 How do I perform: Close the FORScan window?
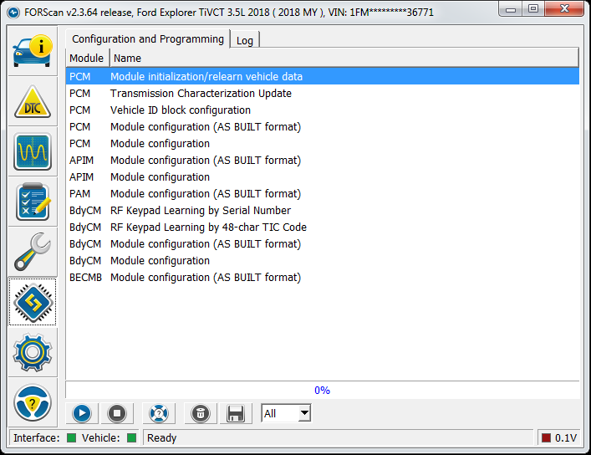point(564,9)
